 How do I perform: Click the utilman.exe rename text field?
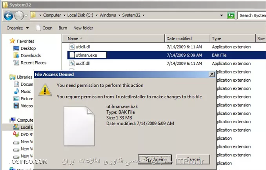click(91, 55)
